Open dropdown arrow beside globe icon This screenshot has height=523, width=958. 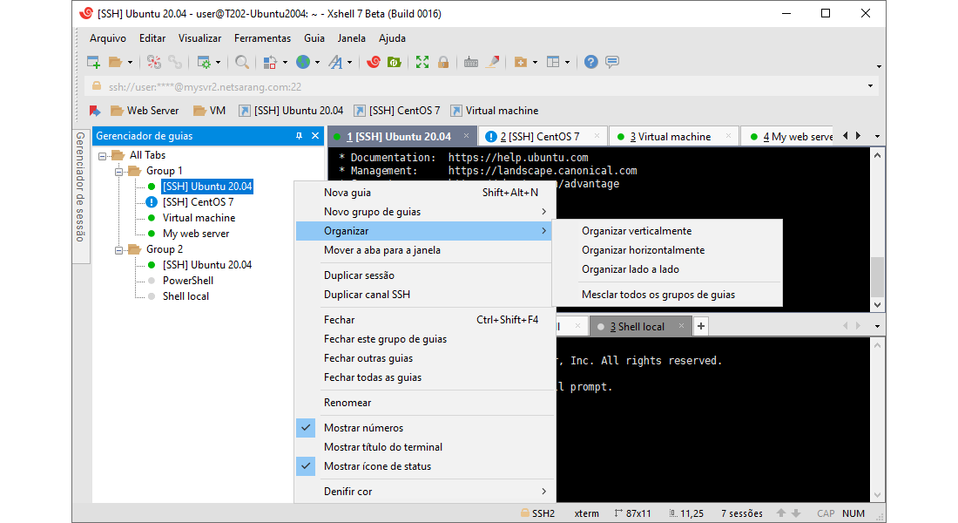click(x=317, y=63)
